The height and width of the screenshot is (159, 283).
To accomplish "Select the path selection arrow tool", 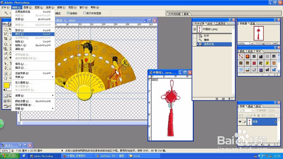I will pos(6,63).
